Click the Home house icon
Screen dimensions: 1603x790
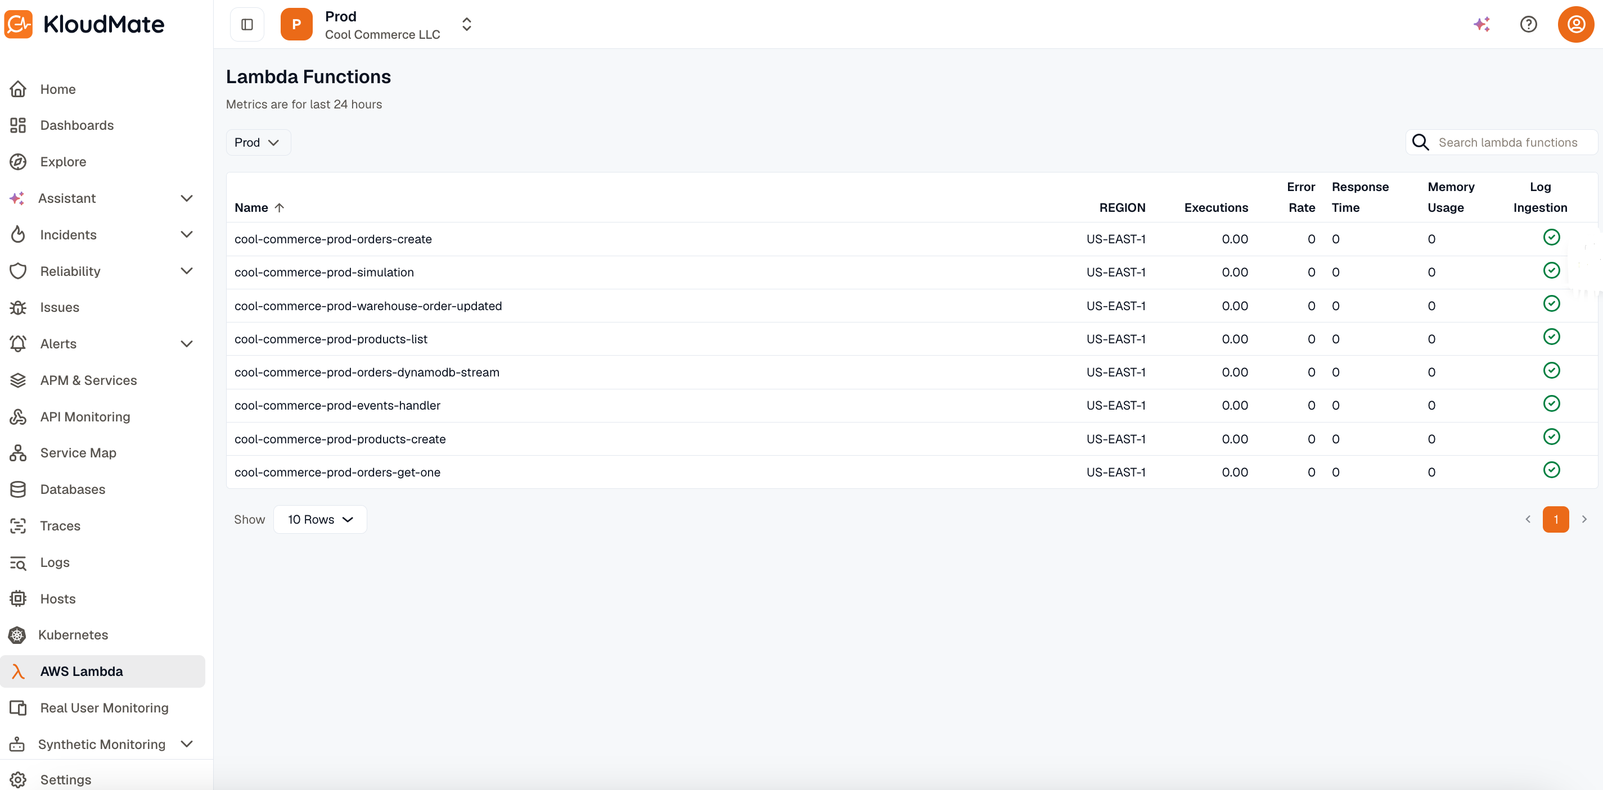(x=18, y=89)
